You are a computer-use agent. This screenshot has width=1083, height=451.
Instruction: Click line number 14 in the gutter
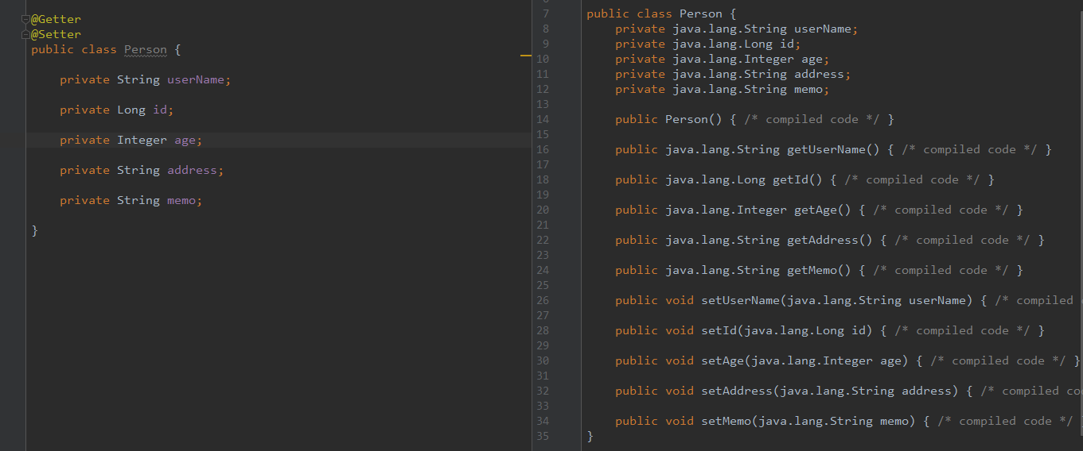click(x=543, y=119)
